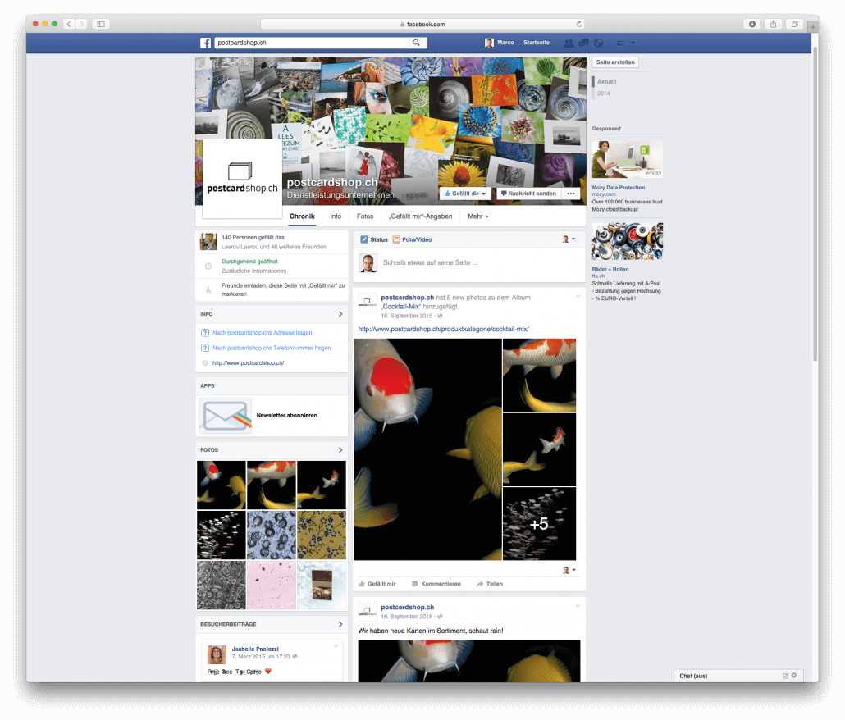Open notifications globe icon
The image size is (845, 720).
coord(598,43)
